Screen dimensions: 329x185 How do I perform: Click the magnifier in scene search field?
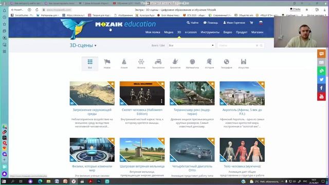click(x=261, y=45)
